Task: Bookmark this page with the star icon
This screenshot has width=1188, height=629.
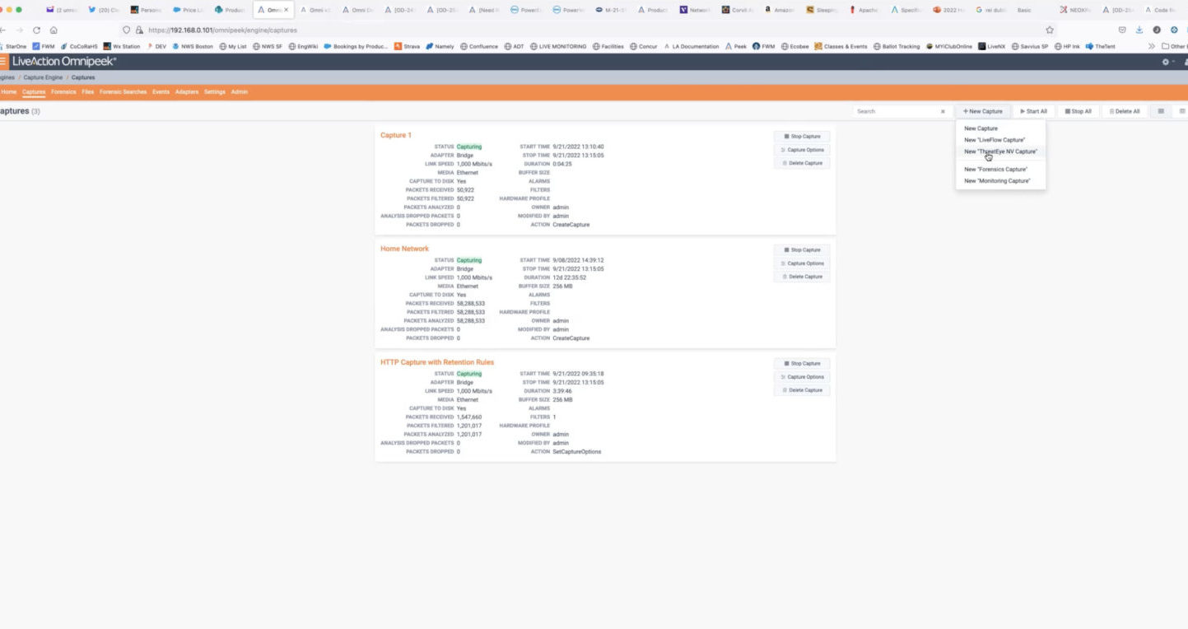Action: [x=1050, y=30]
